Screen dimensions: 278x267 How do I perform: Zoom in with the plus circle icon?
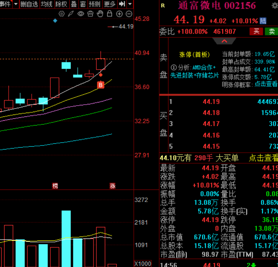pyautogui.click(x=119, y=14)
